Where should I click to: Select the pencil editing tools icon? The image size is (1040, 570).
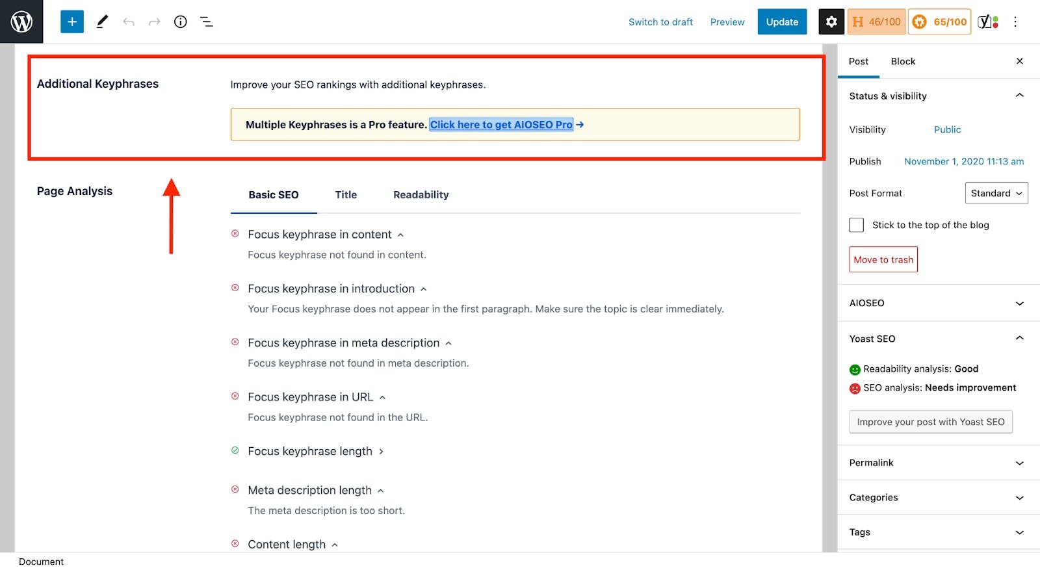click(x=101, y=21)
